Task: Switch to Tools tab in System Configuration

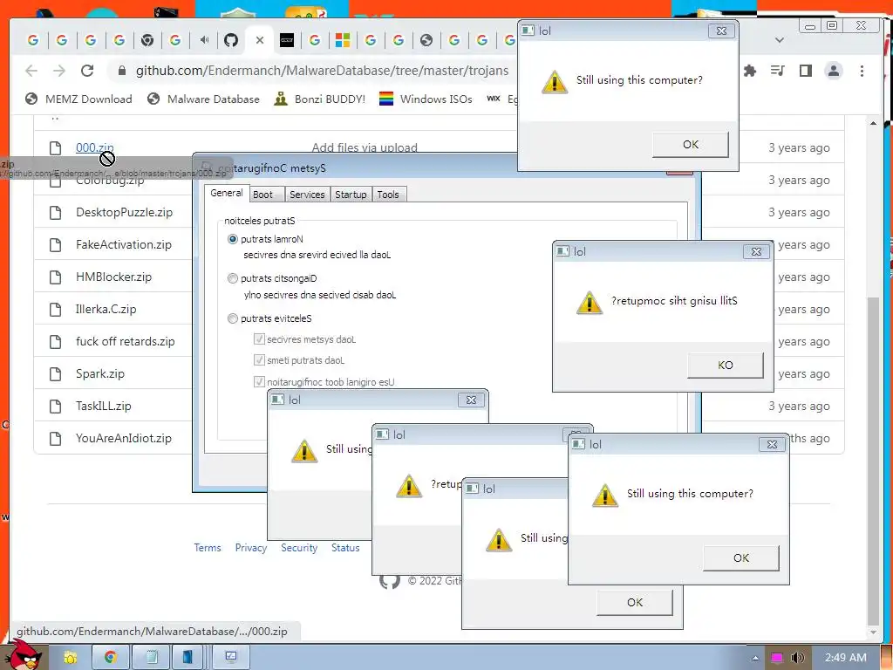Action: [388, 195]
